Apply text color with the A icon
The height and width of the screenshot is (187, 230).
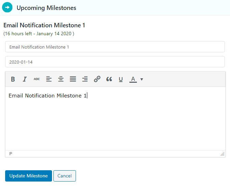coord(133,79)
